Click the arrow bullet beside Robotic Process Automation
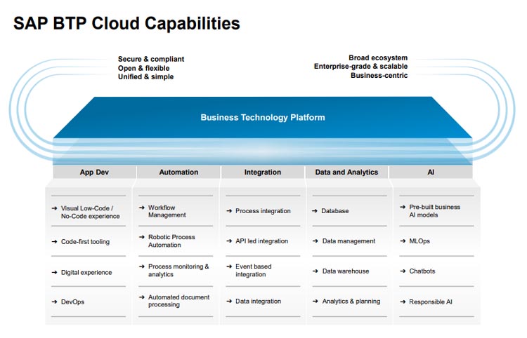This screenshot has width=527, height=338. 142,237
